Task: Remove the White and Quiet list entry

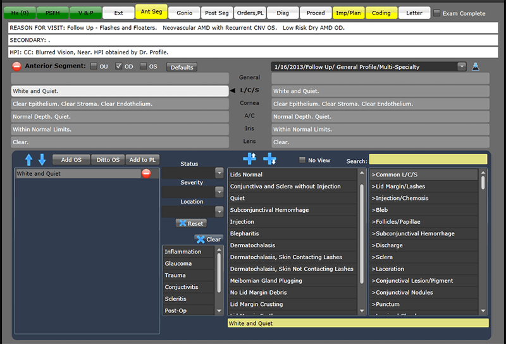Action: point(146,173)
